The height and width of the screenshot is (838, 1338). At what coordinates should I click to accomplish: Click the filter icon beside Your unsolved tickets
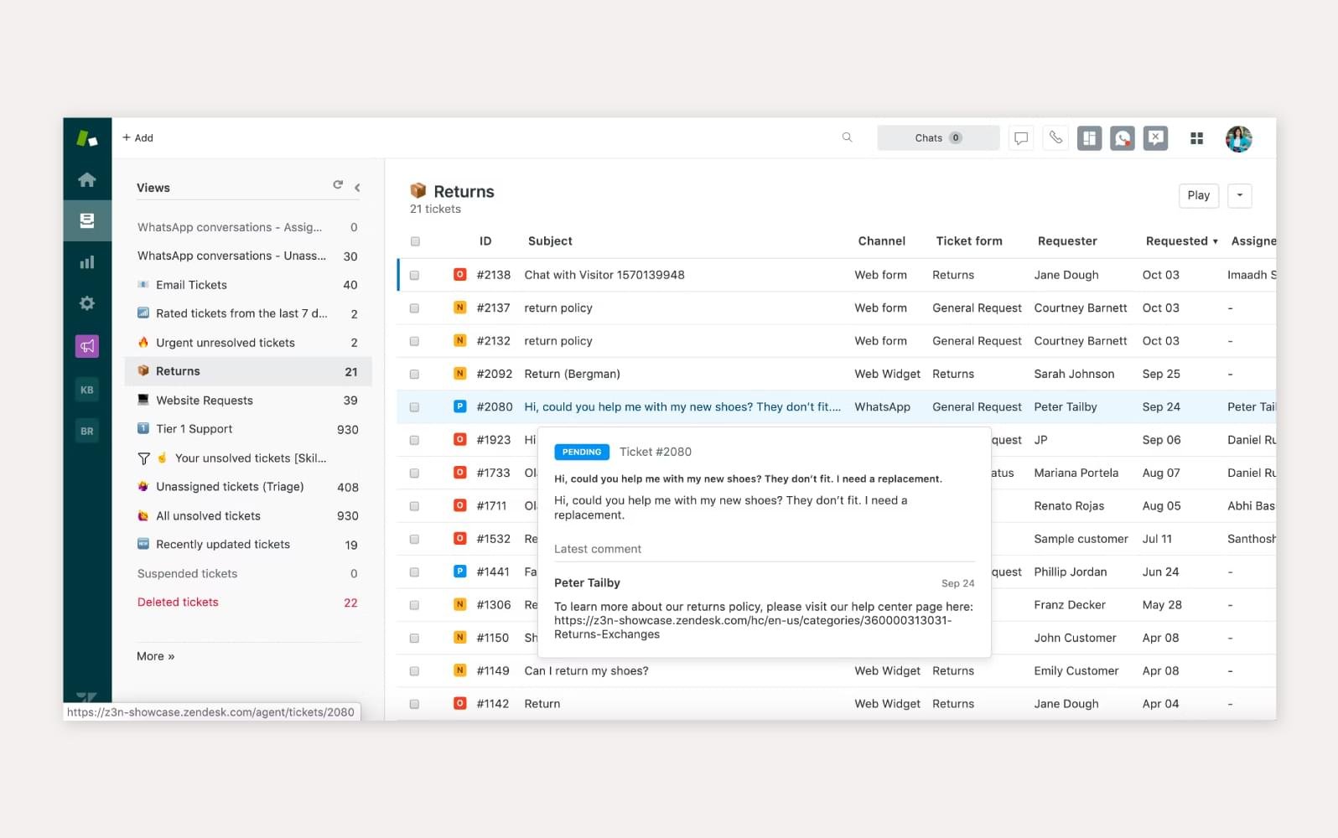(x=143, y=458)
